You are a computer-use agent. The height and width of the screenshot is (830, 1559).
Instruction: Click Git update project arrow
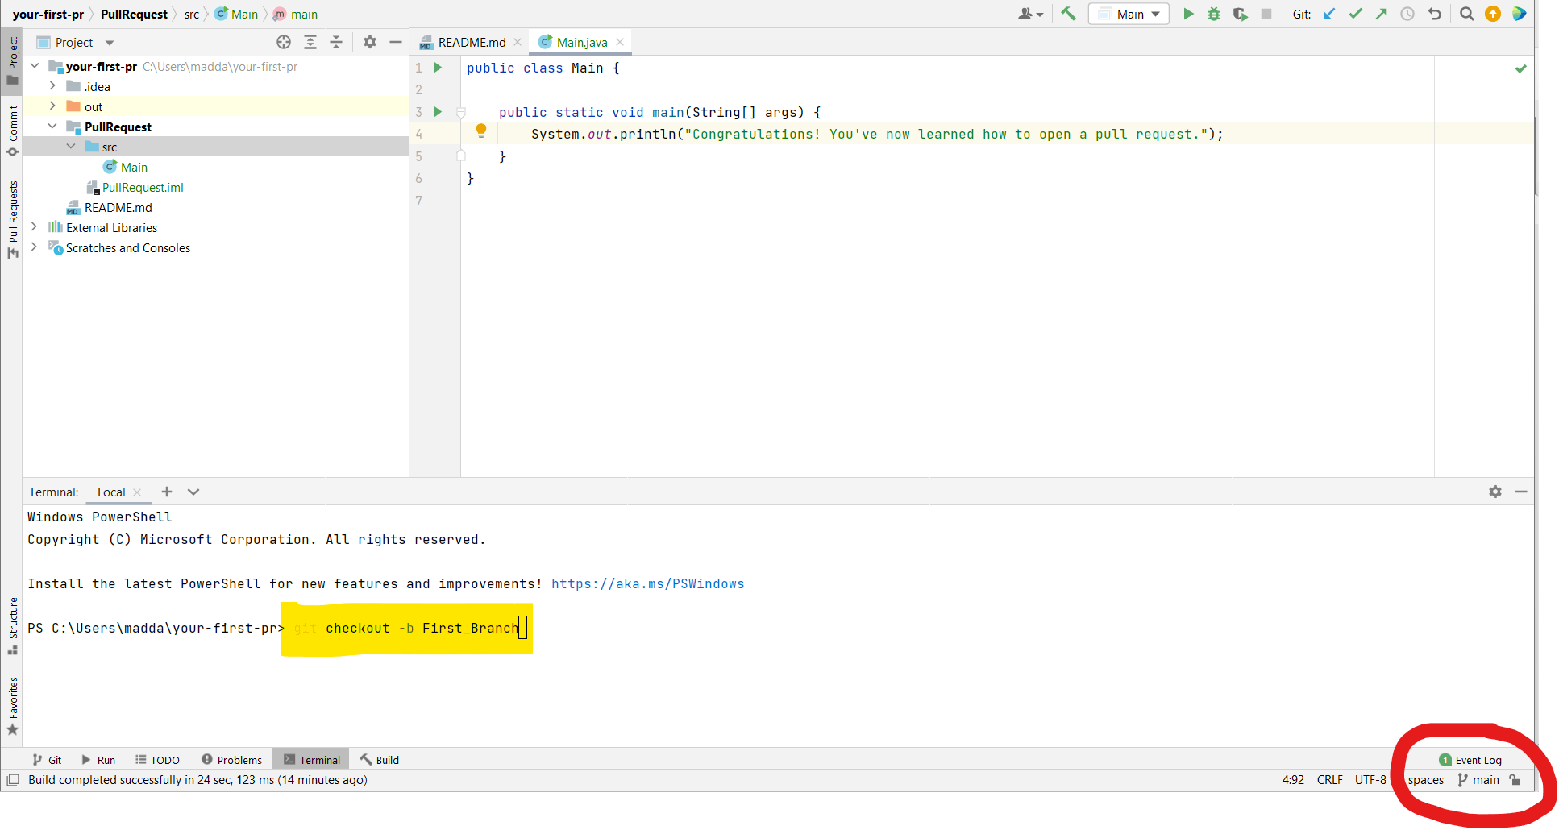click(x=1329, y=14)
